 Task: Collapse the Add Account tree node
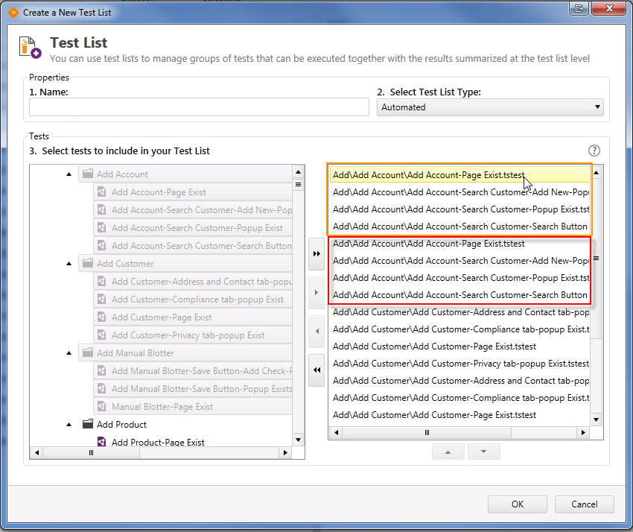(x=69, y=174)
